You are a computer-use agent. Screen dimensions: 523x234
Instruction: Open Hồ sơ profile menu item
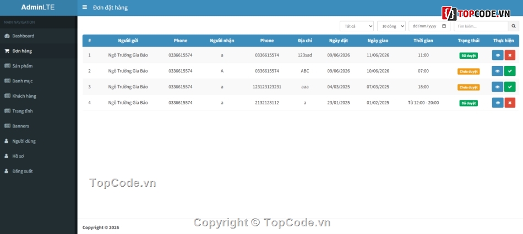tap(39, 156)
